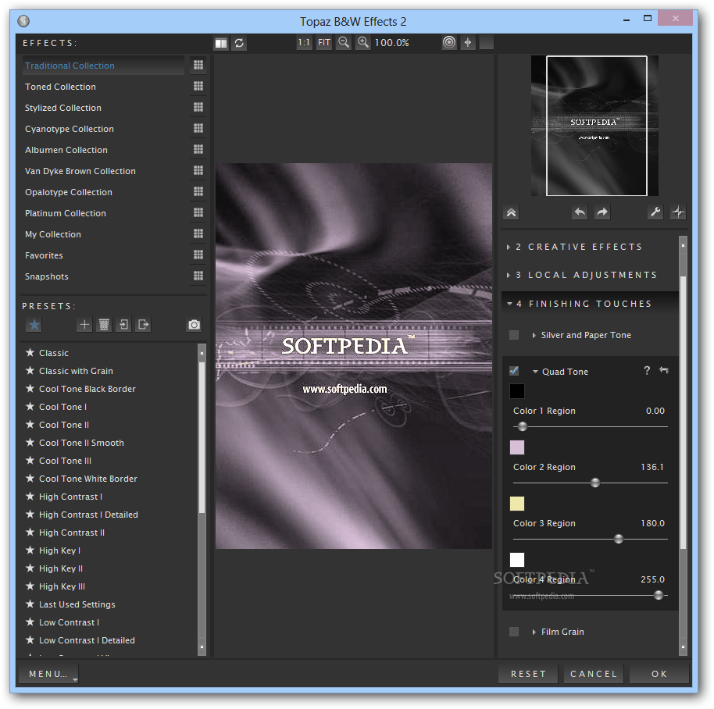Toggle split view icon in top toolbar
The height and width of the screenshot is (709, 714).
pos(221,43)
